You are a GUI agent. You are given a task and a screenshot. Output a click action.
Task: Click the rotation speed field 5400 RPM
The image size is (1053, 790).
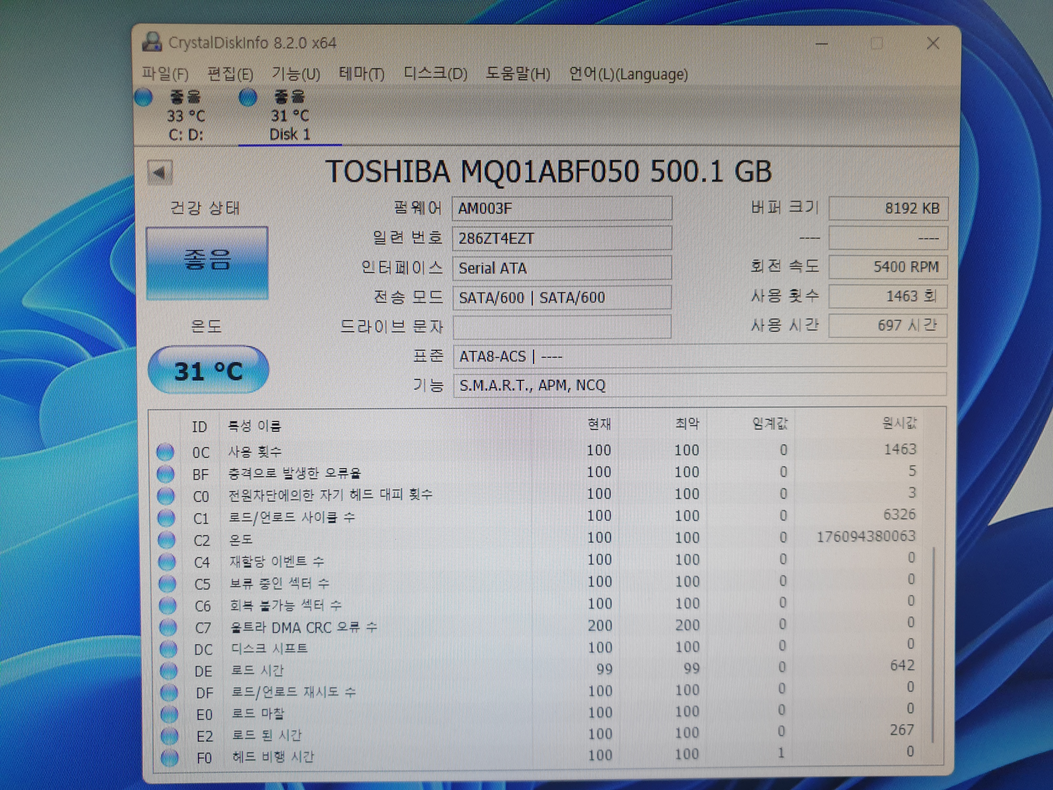(888, 267)
